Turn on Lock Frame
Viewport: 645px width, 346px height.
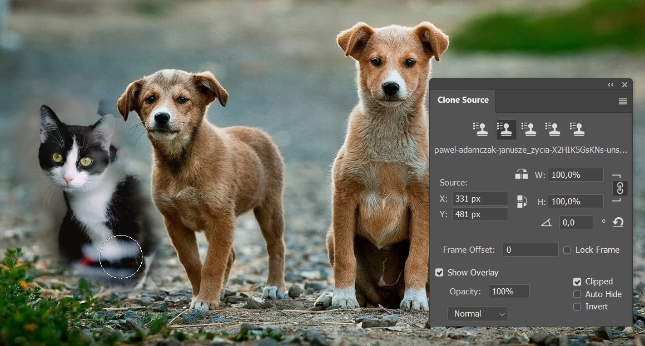pyautogui.click(x=567, y=250)
